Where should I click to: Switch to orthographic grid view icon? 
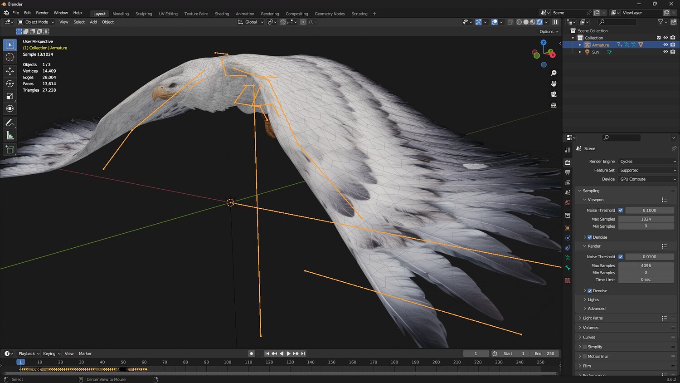(x=554, y=105)
